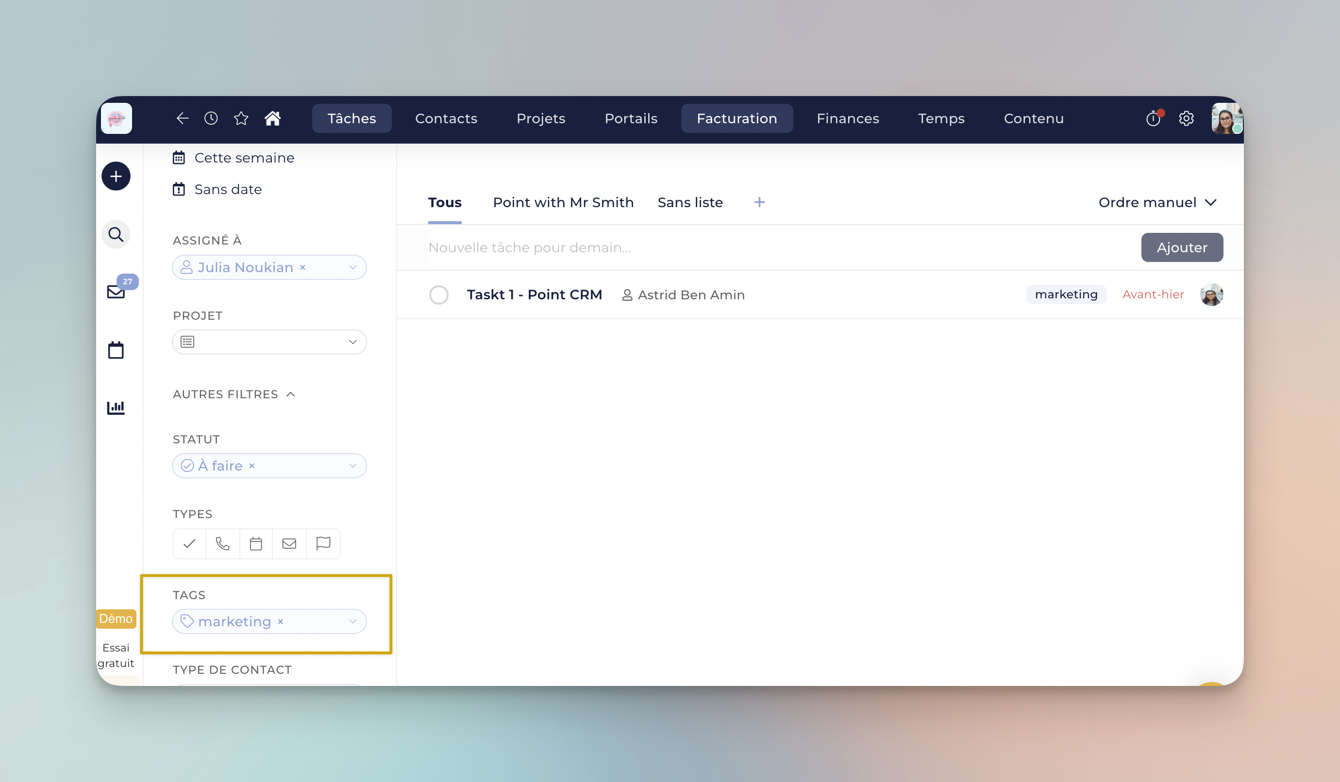Click marketing tag on task row
Image resolution: width=1340 pixels, height=782 pixels.
pyautogui.click(x=1066, y=295)
